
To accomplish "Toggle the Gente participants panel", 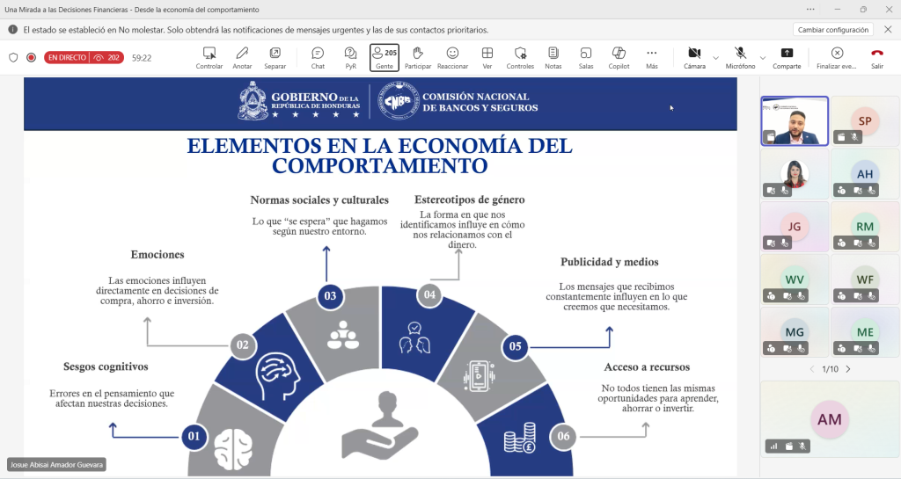I will pos(385,58).
